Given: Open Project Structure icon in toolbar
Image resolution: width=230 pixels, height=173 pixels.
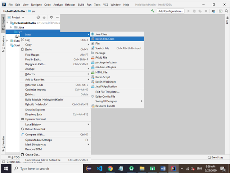Looking at the screenshot, I should 213,11.
